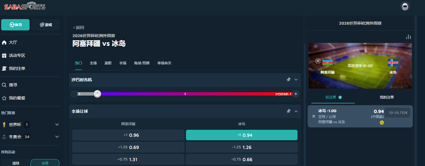The height and width of the screenshot is (166, 425).
Task: Select 滚球 live betting toggle
Action: [16, 163]
